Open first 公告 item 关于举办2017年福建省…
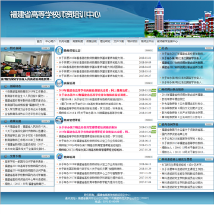 point(183,53)
